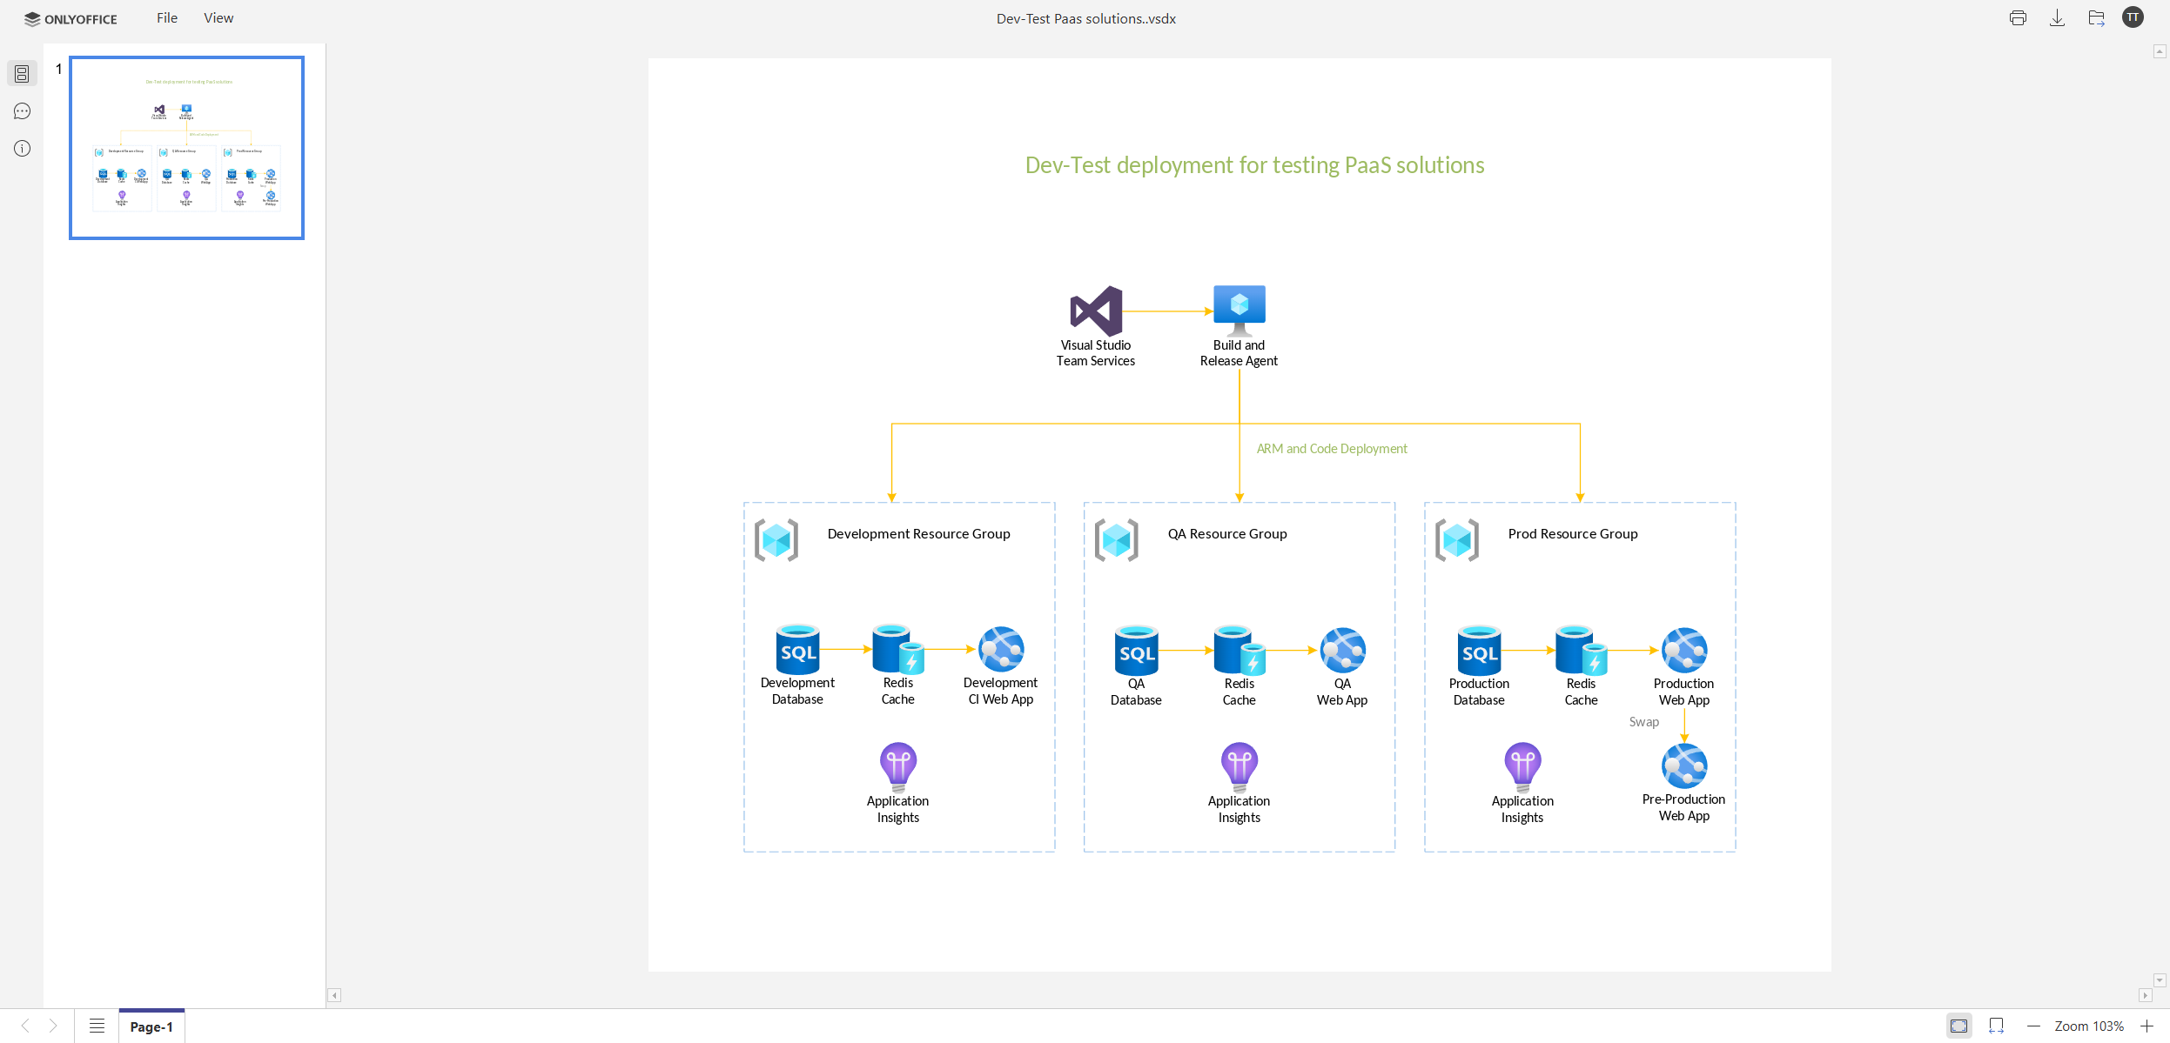This screenshot has width=2170, height=1043.
Task: Select the Page-1 tab
Action: [152, 1026]
